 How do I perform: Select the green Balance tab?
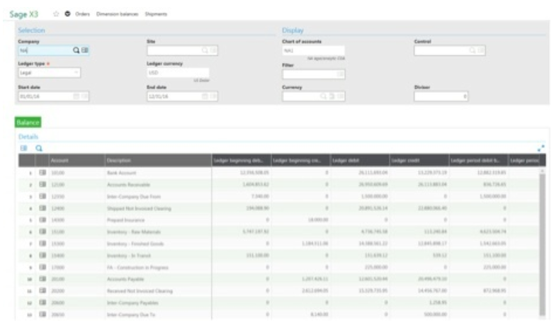click(x=28, y=122)
